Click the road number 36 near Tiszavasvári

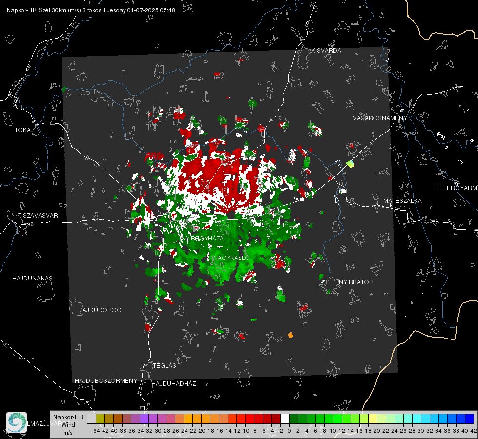(x=30, y=224)
